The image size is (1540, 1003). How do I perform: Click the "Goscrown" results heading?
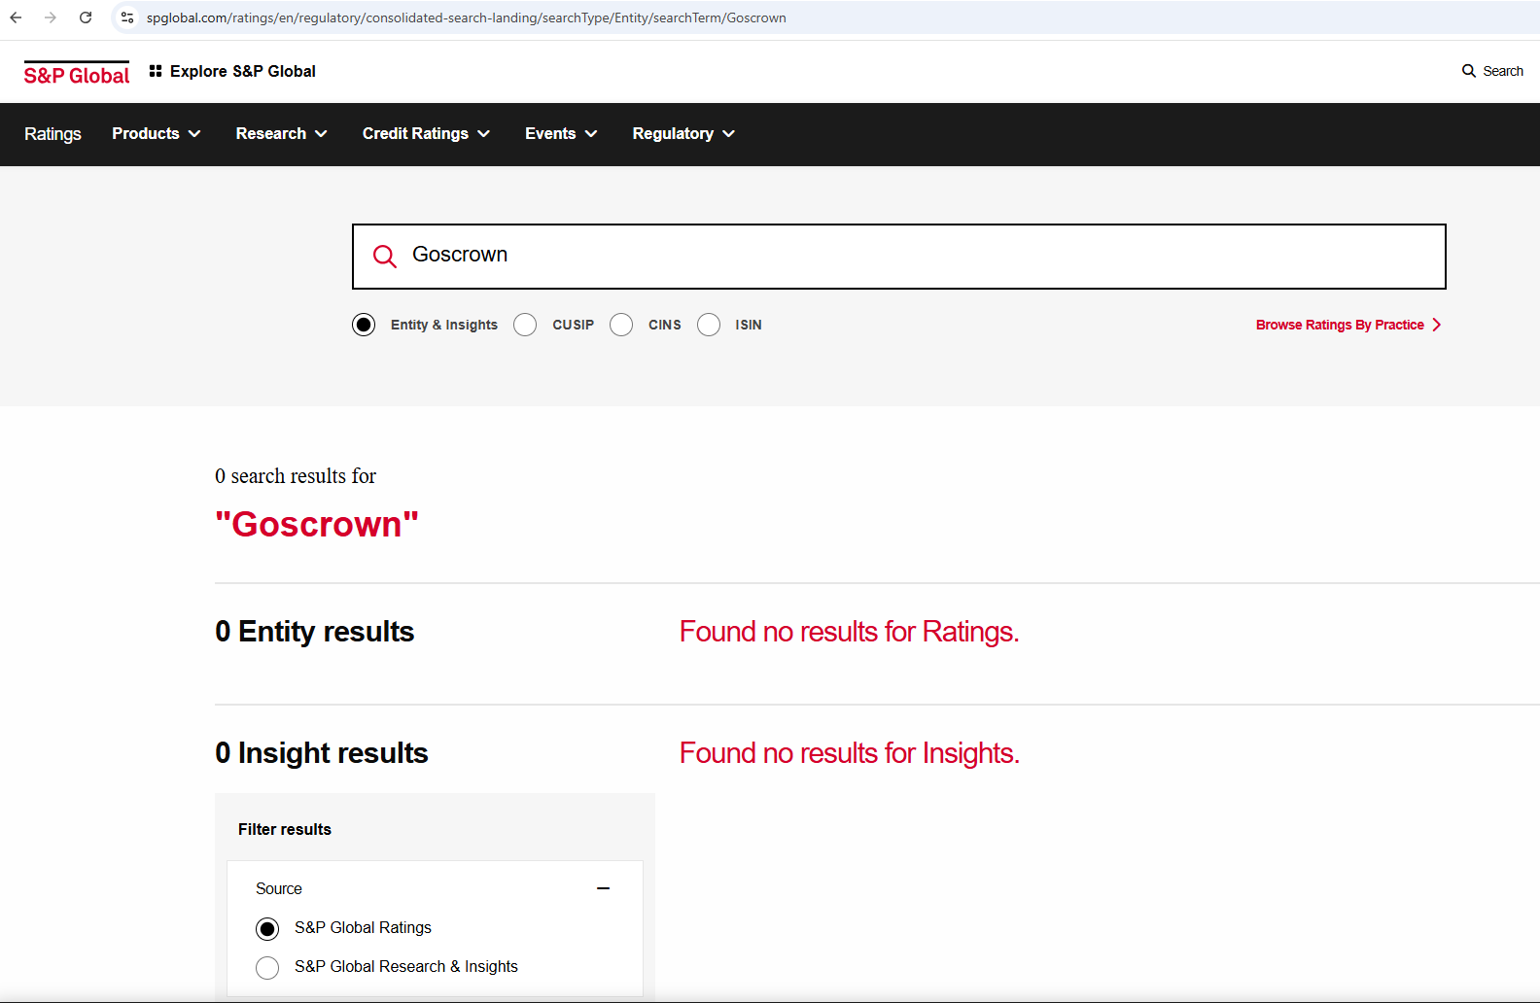click(317, 524)
